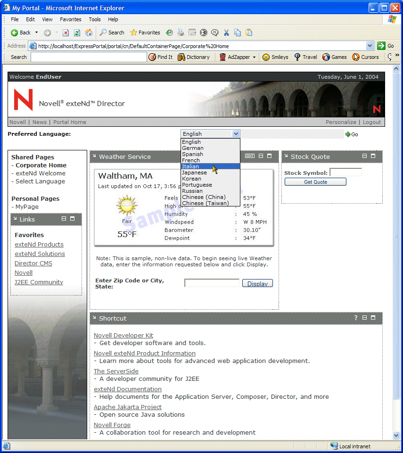Expand the toolbar overflow chevron
The image size is (403, 453).
pos(397,55)
